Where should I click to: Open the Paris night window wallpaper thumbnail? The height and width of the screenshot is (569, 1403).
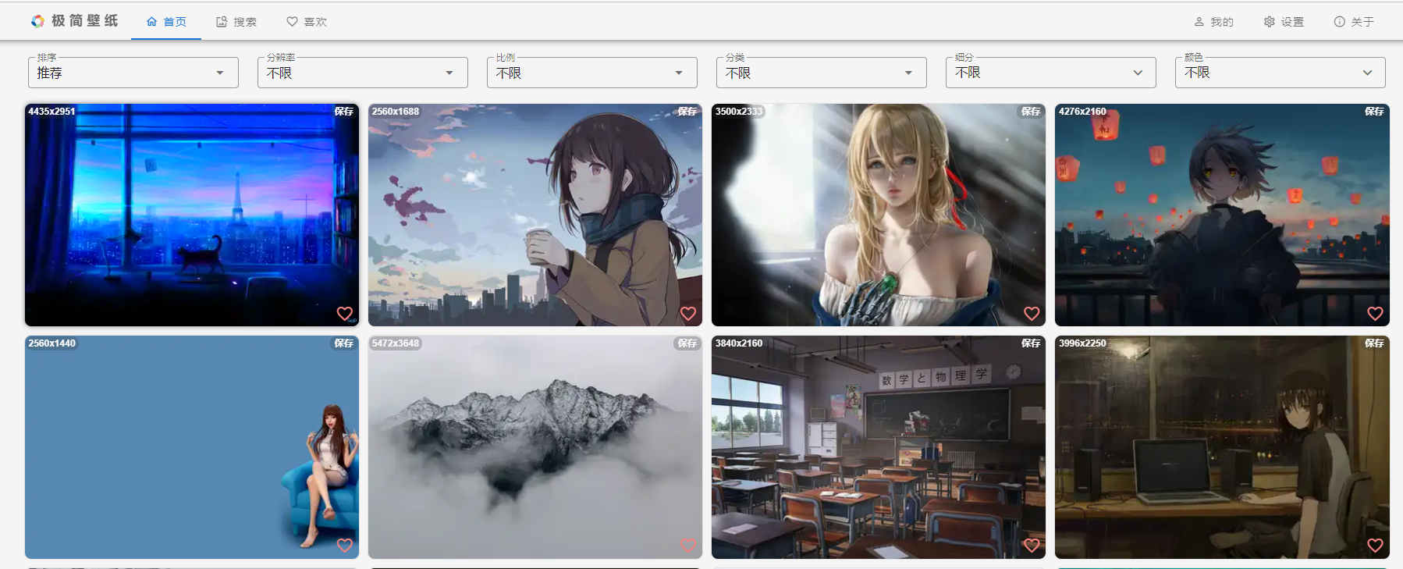[x=192, y=215]
